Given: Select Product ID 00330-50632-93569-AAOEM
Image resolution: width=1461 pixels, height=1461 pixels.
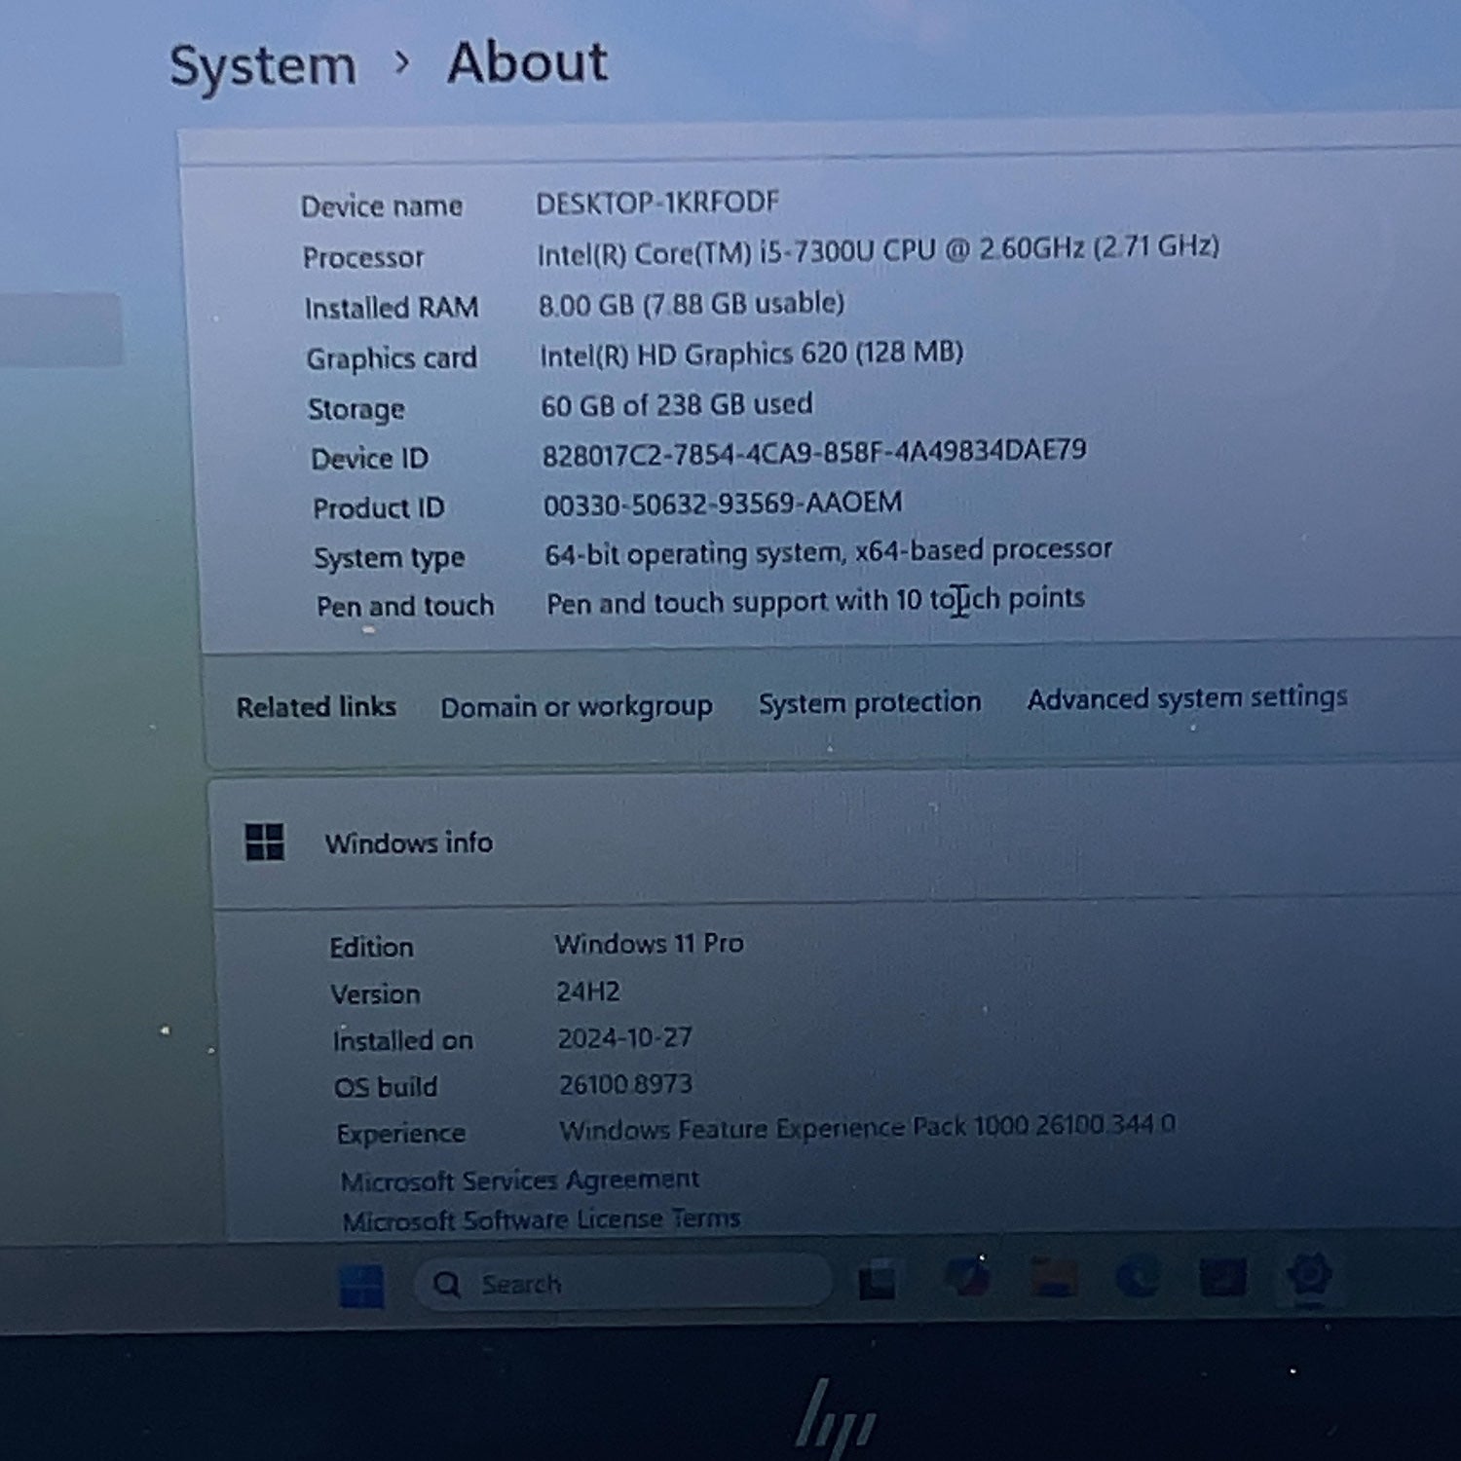Looking at the screenshot, I should click(x=723, y=504).
